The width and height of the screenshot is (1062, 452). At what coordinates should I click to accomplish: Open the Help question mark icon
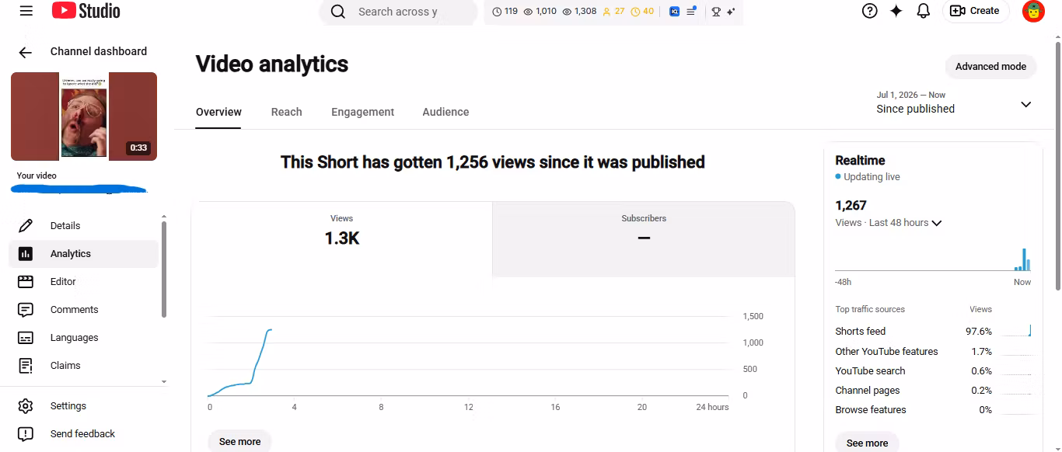870,11
